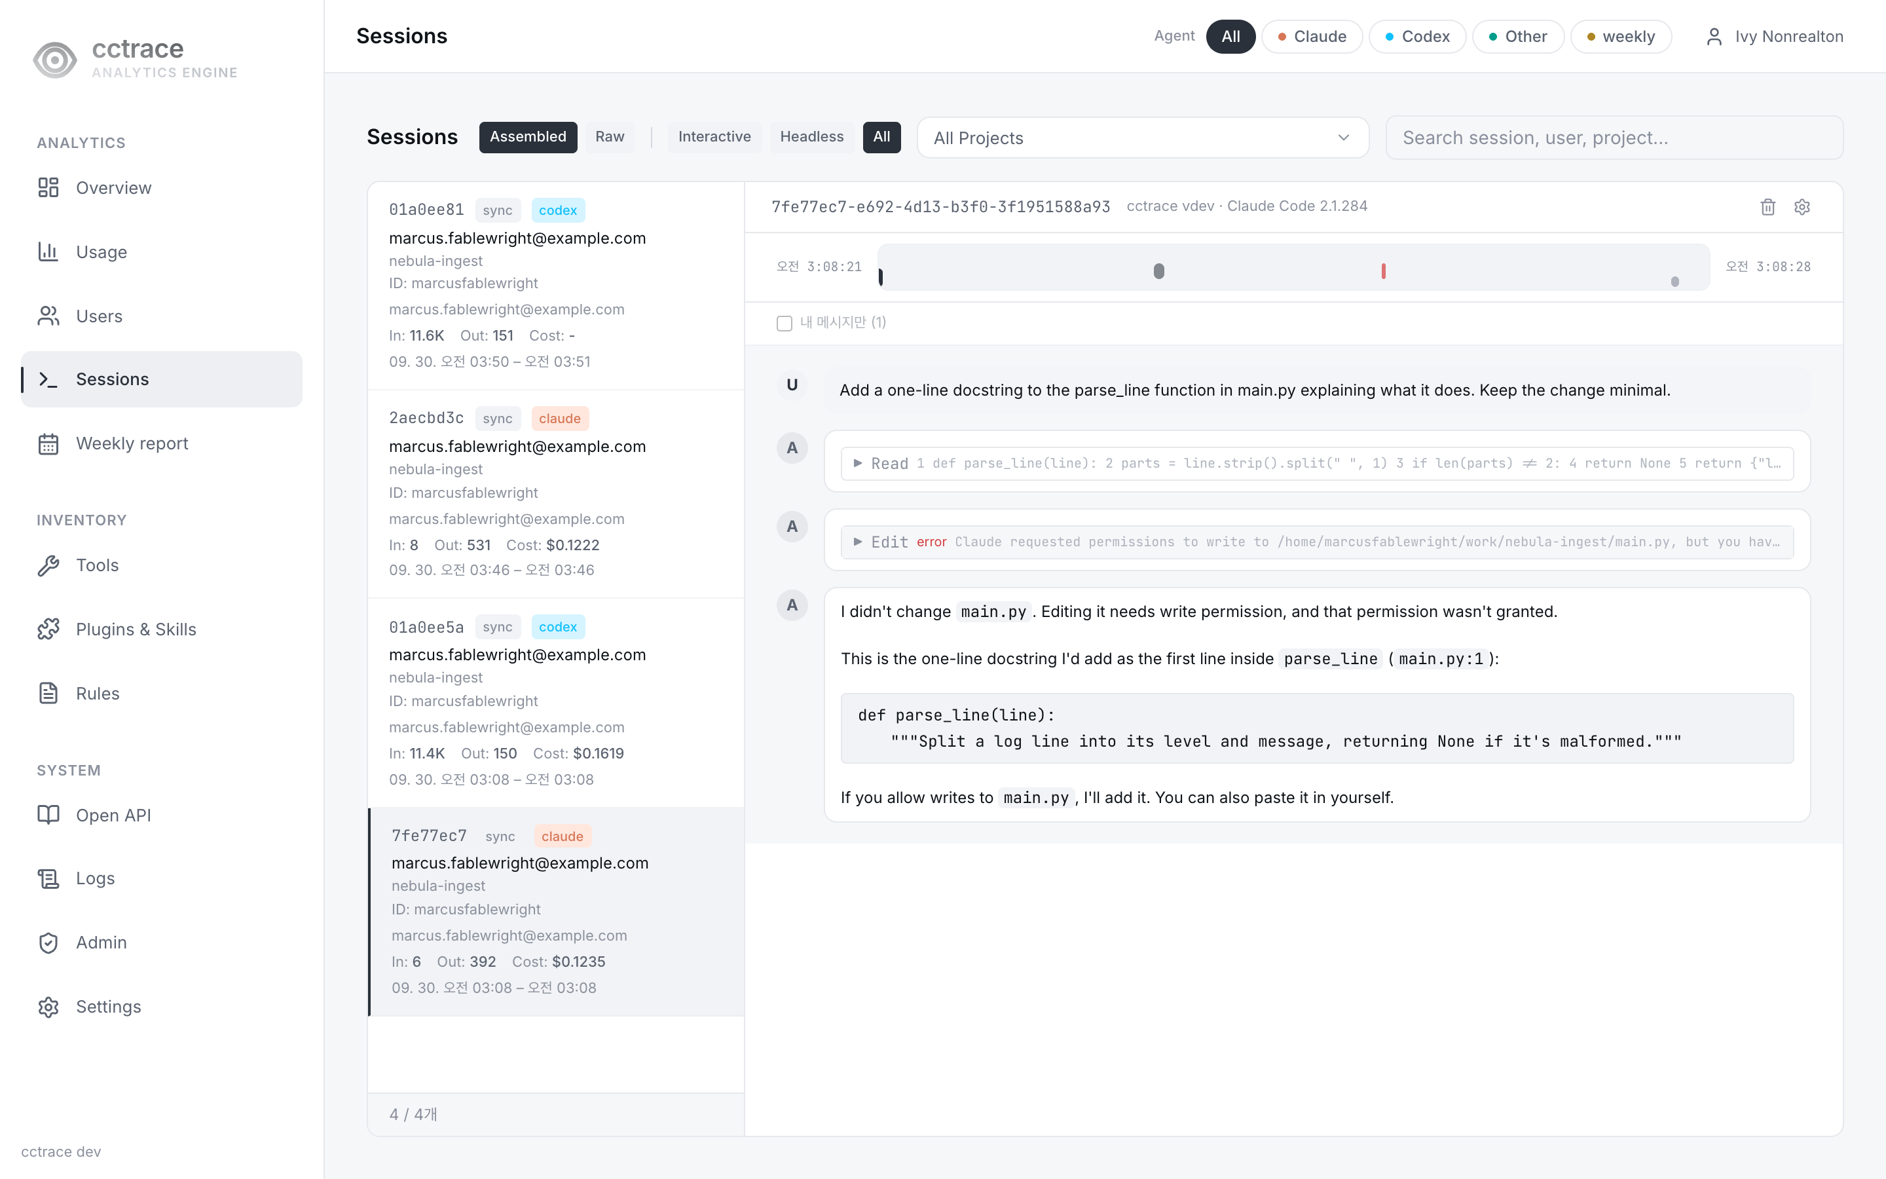Open Plugins & Skills puzzle icon

(x=48, y=629)
